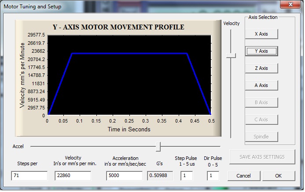Click the horizontal Accel slider thumb
This screenshot has height=192, width=305.
(x=158, y=146)
